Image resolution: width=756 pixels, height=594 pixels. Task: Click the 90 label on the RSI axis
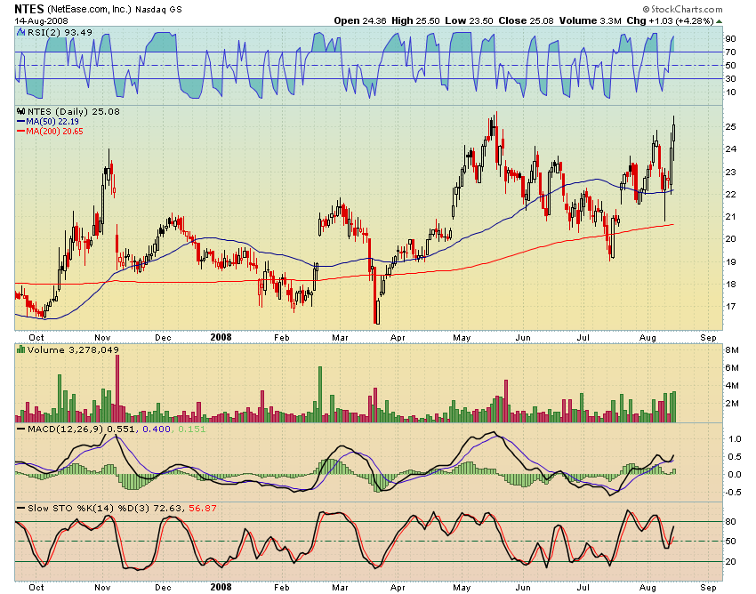click(730, 38)
